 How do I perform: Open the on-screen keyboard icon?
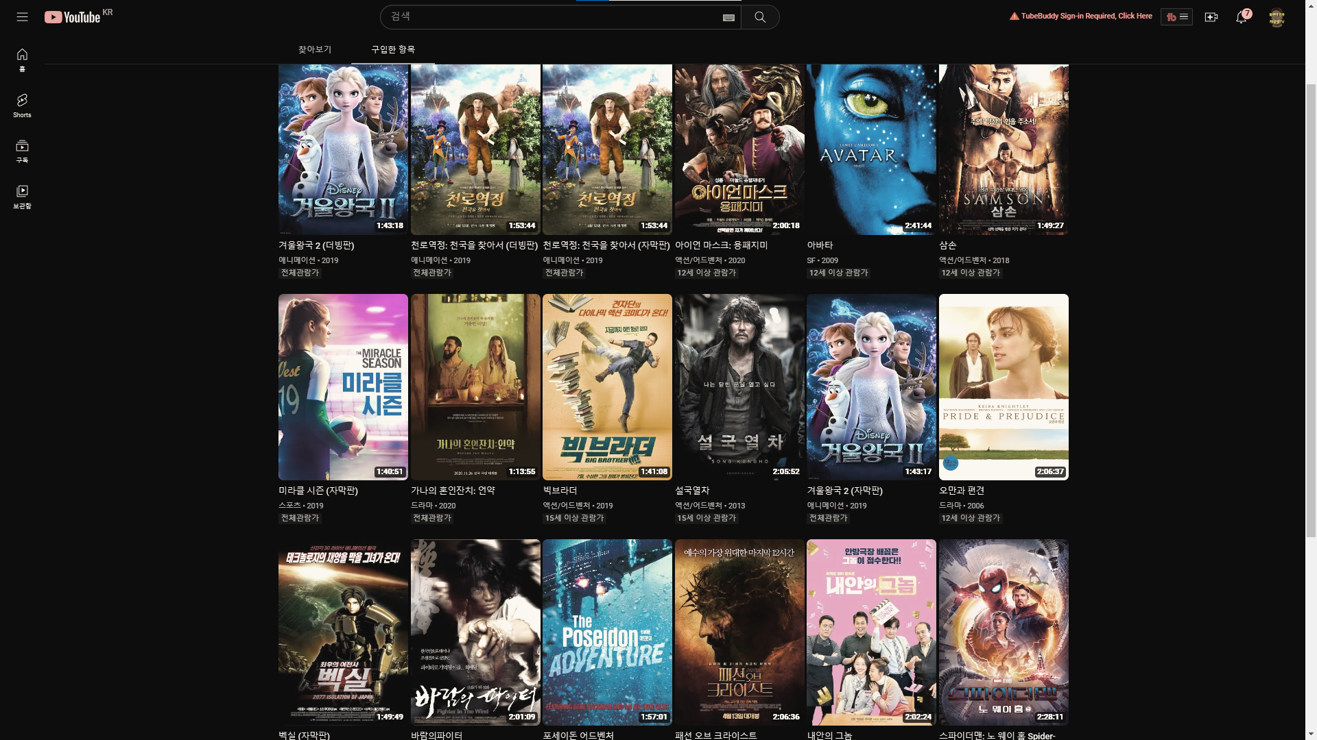point(728,17)
